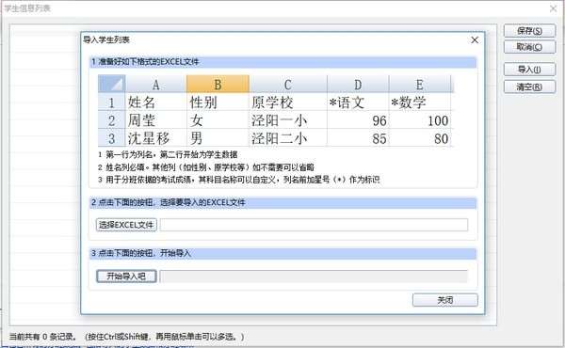
Task: Click the 保存(S) button
Action: pyautogui.click(x=529, y=31)
